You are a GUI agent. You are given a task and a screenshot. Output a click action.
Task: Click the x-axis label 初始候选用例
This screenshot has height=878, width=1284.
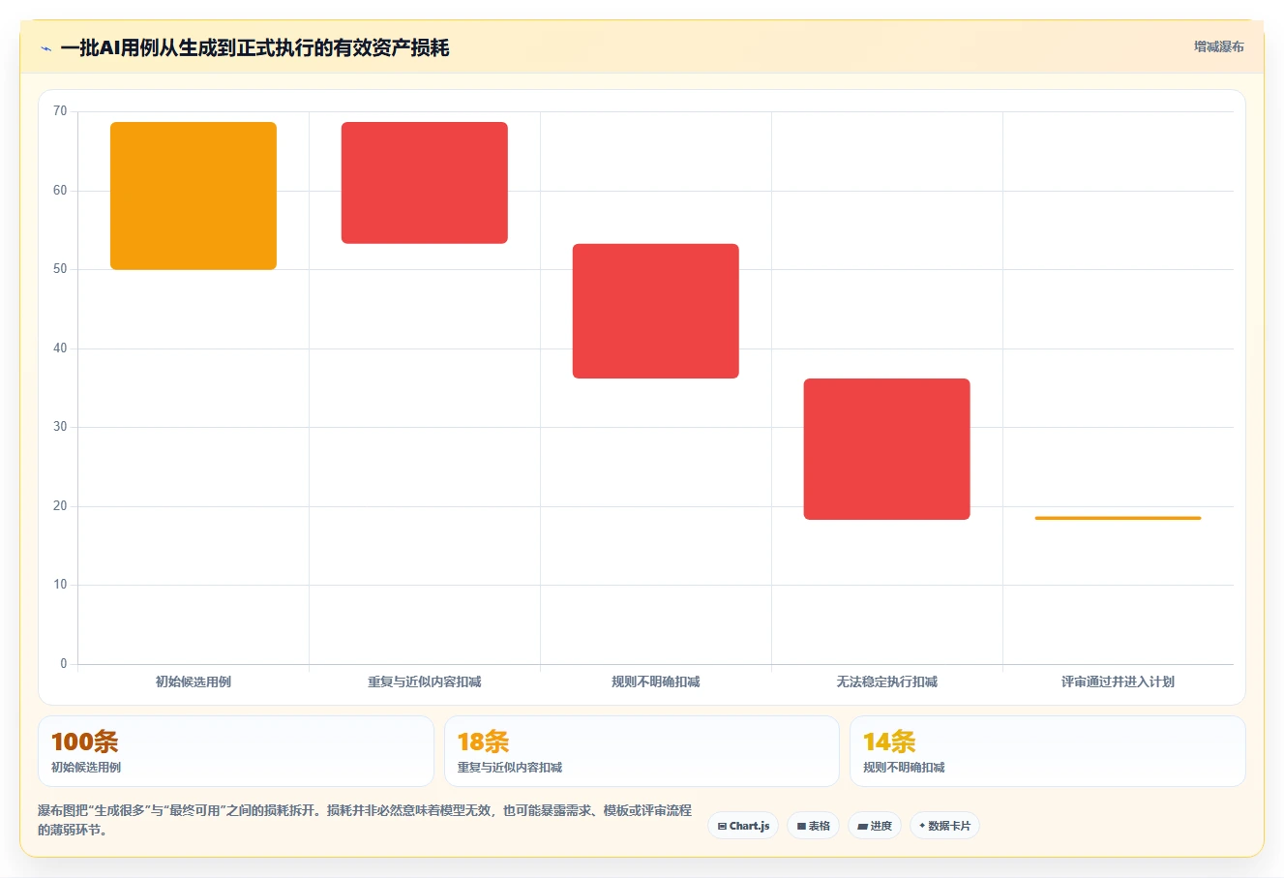coord(194,681)
